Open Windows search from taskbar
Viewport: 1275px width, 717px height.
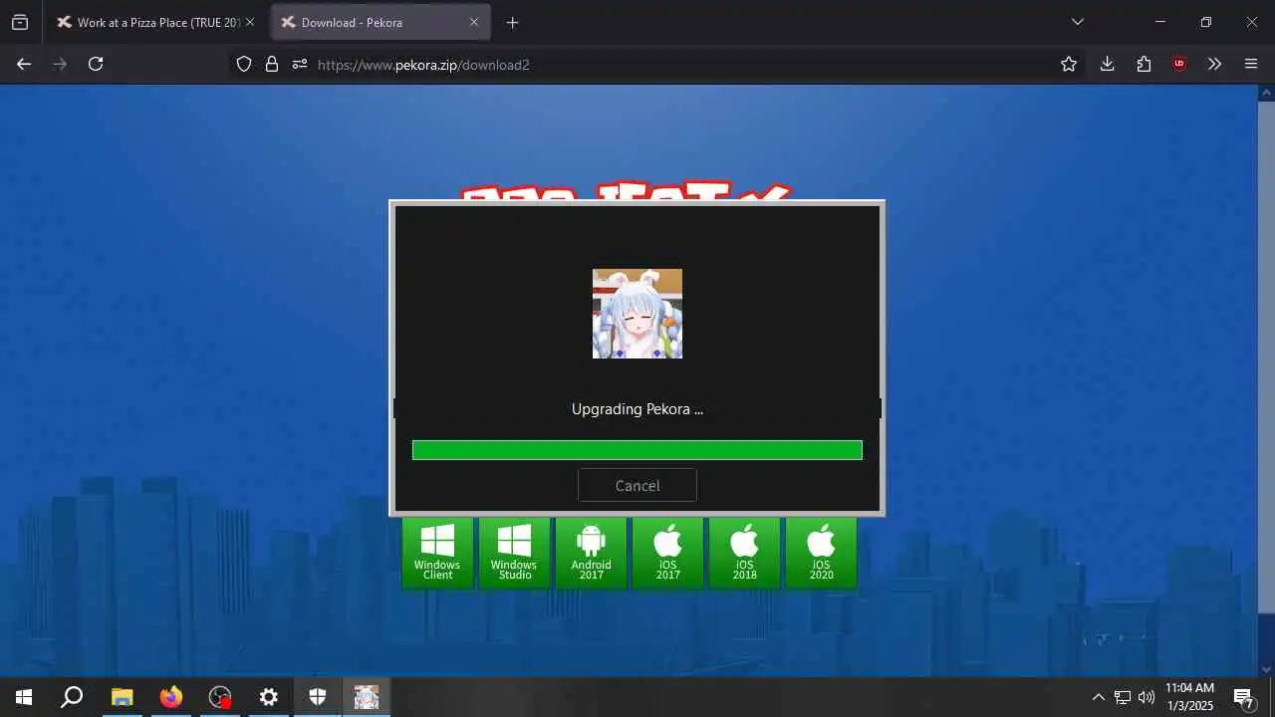(72, 697)
